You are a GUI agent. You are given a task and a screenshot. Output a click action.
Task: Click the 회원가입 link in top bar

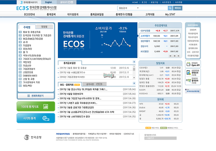(x=154, y=2)
